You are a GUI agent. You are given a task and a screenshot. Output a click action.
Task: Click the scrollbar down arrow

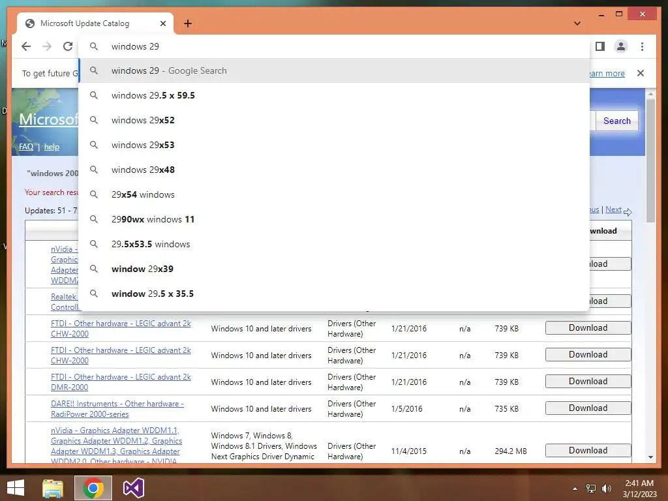pos(650,457)
